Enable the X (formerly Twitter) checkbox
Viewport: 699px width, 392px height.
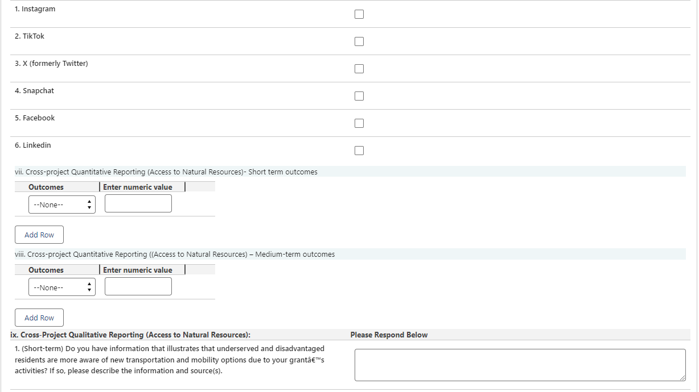pos(359,69)
